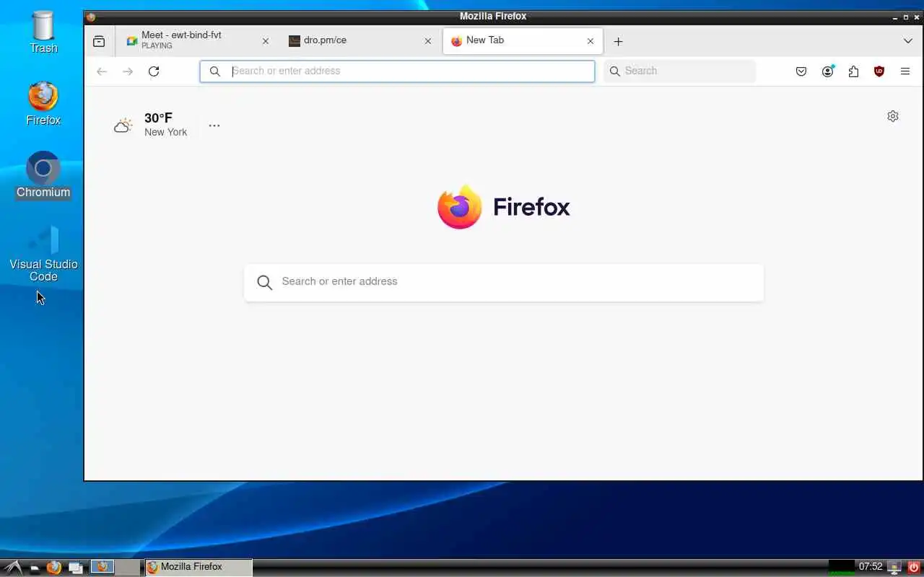This screenshot has height=577, width=924.
Task: Select the Visual Studio Code desktop icon
Action: pos(43,253)
